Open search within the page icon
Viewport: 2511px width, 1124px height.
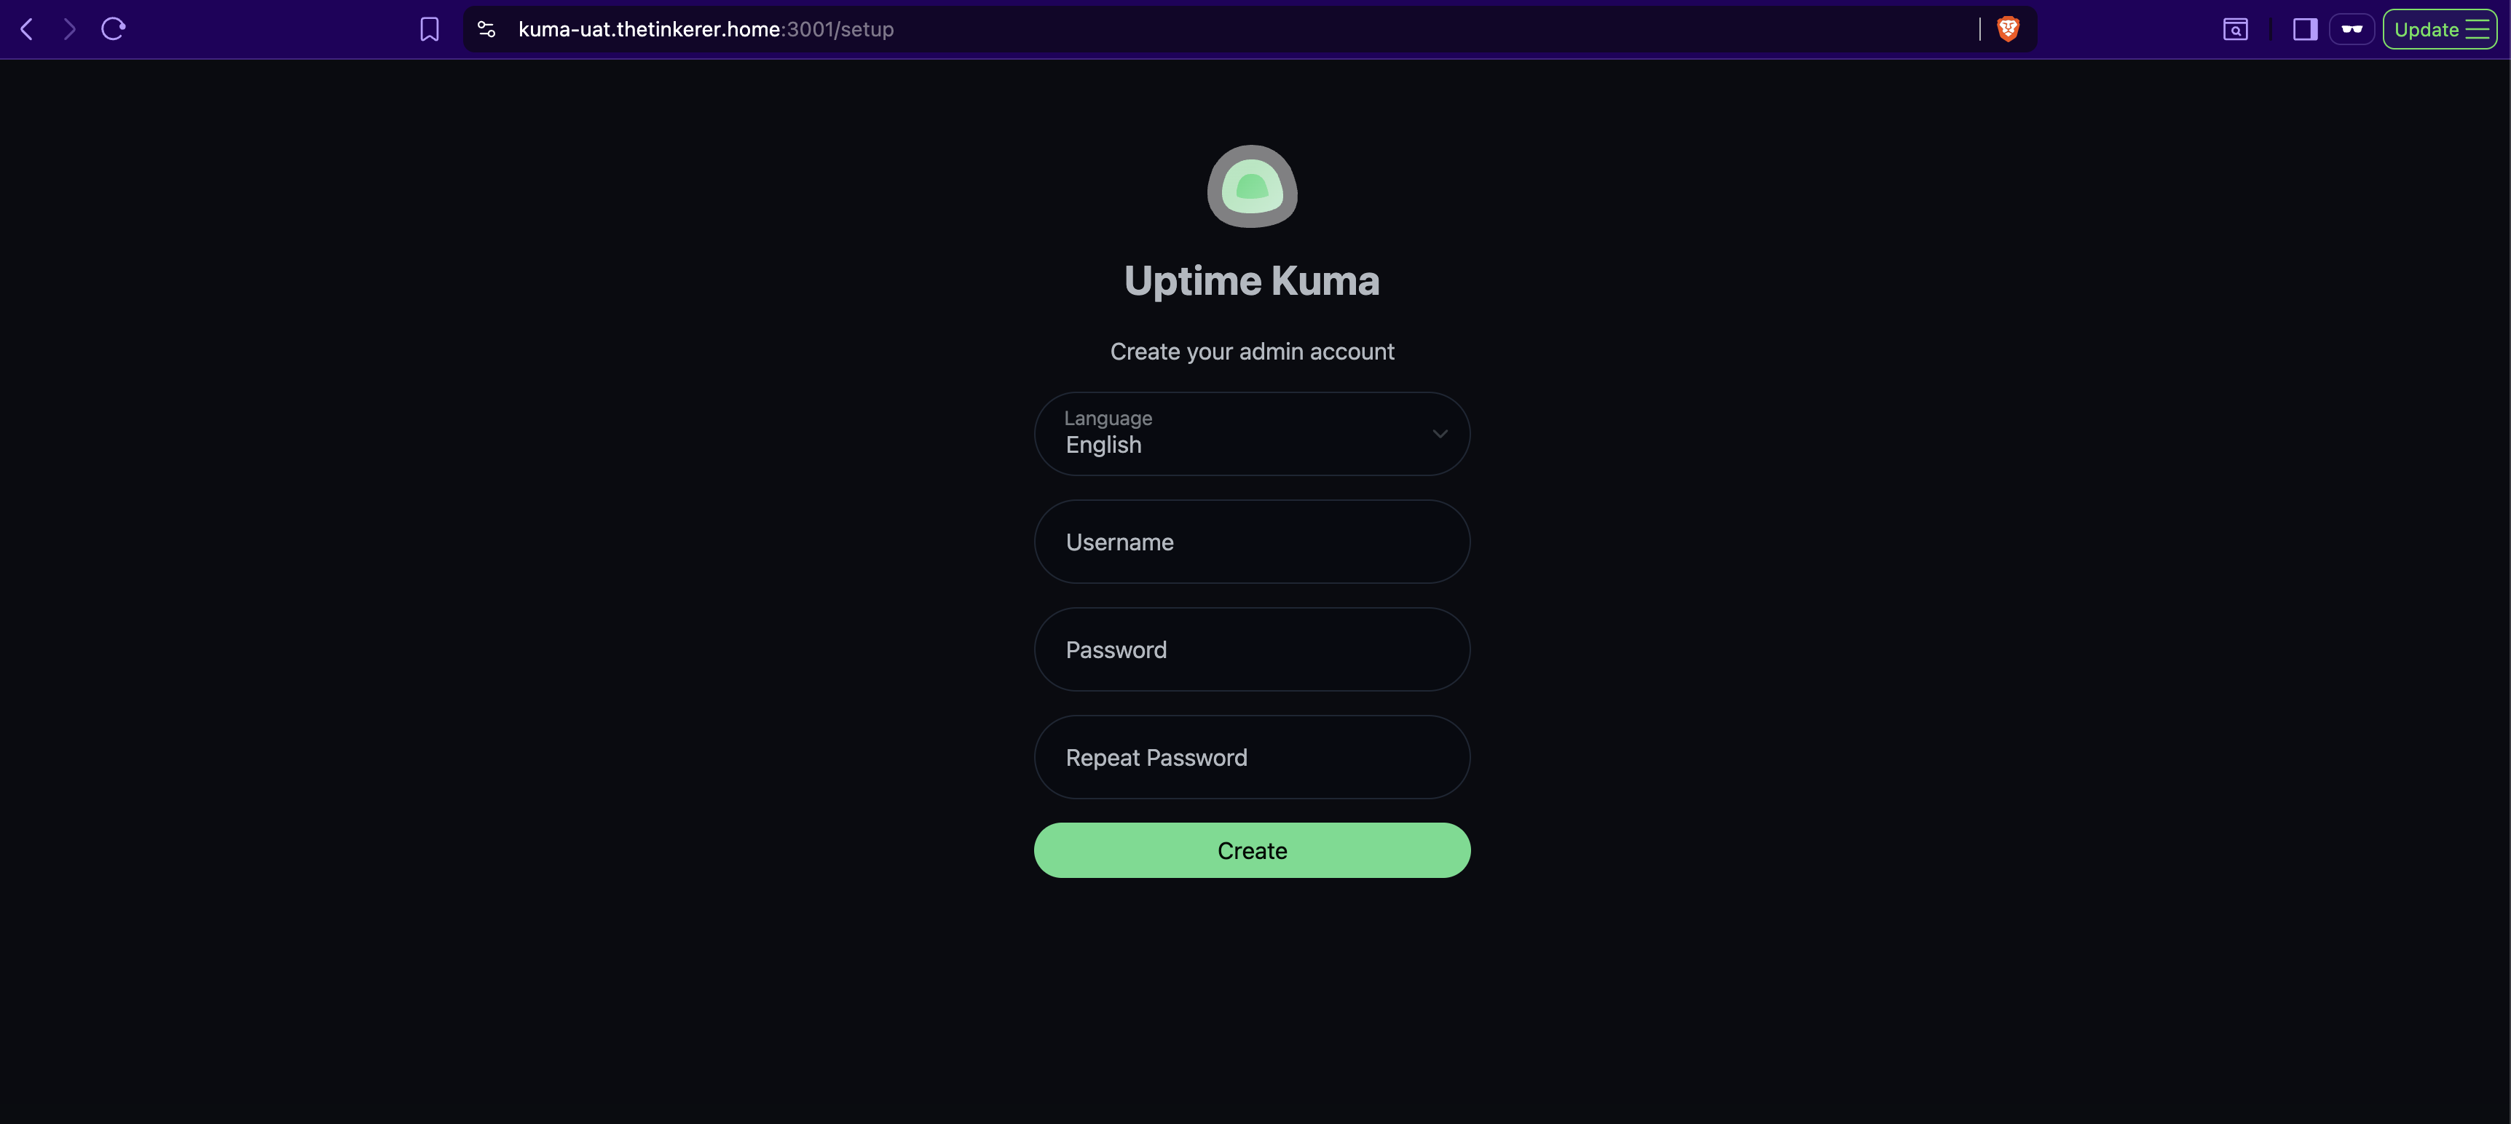[2234, 29]
